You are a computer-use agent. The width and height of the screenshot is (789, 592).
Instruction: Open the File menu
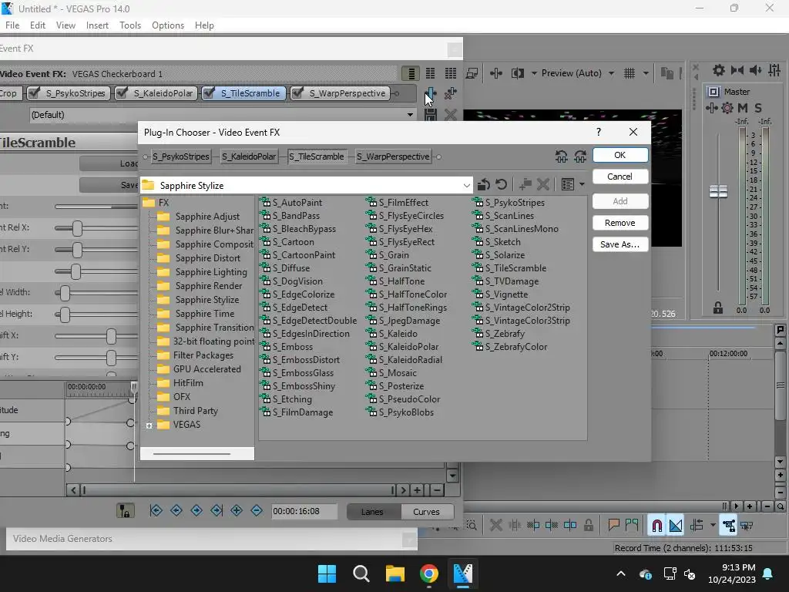coord(12,25)
